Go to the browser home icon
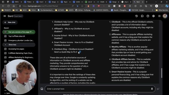Image resolution: width=169 pixels, height=95 pixels. tap(13, 6)
